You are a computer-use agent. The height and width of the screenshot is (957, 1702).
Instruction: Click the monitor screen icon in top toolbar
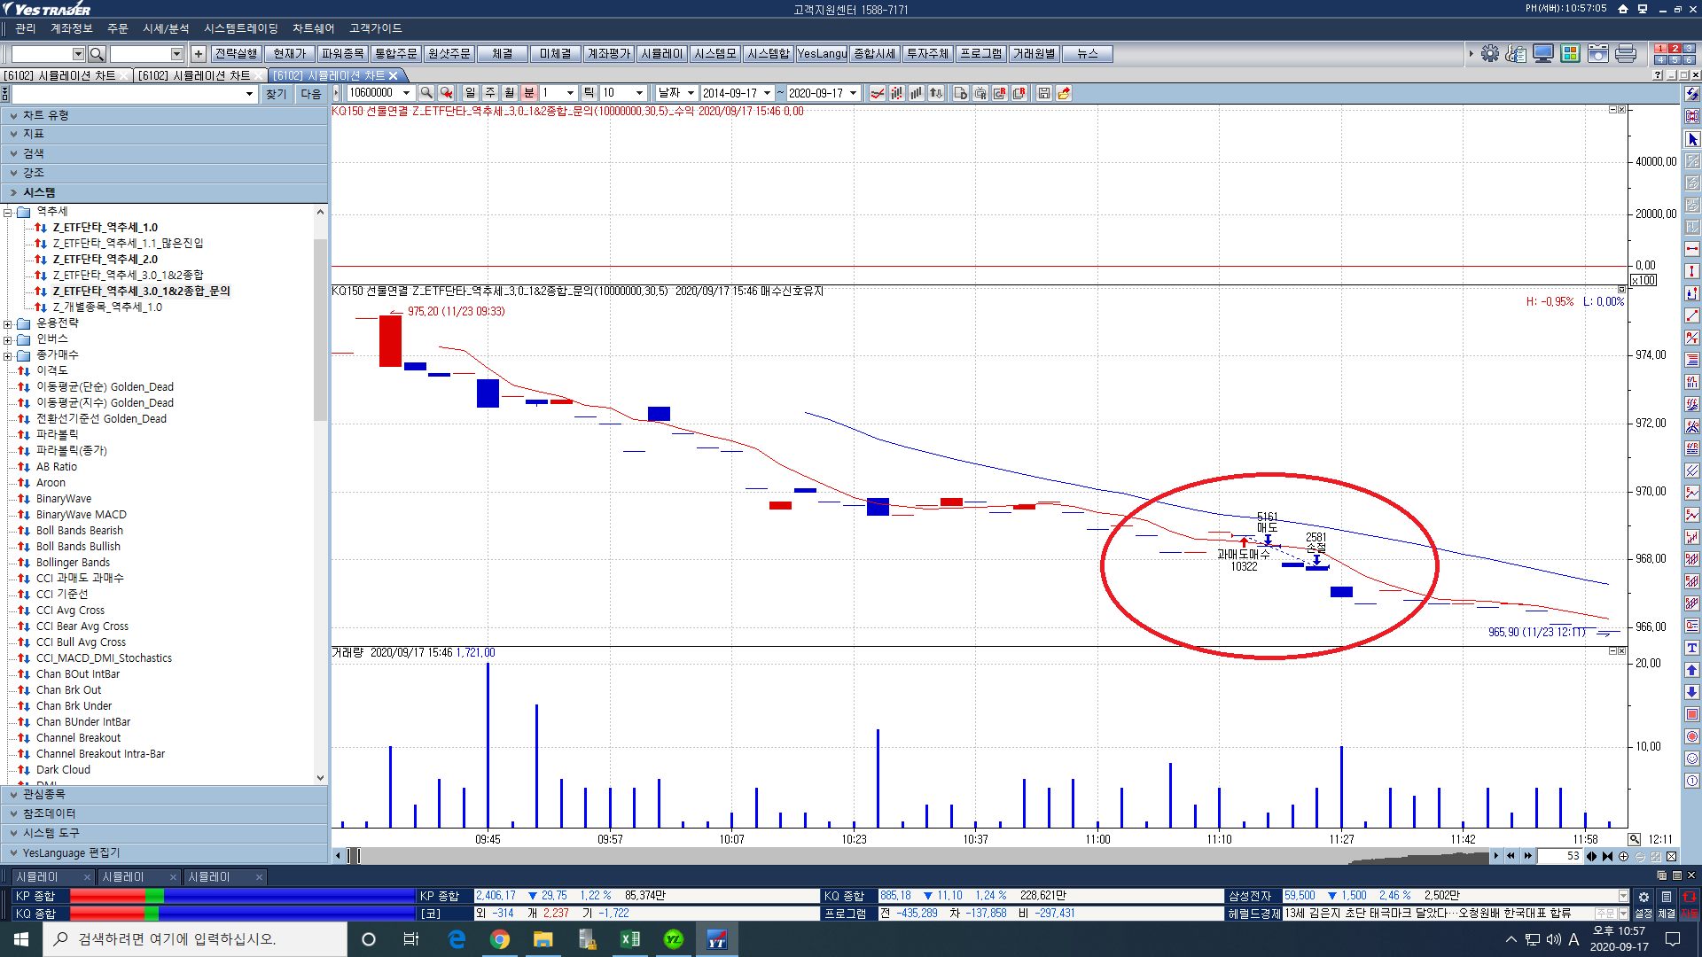pos(1543,54)
